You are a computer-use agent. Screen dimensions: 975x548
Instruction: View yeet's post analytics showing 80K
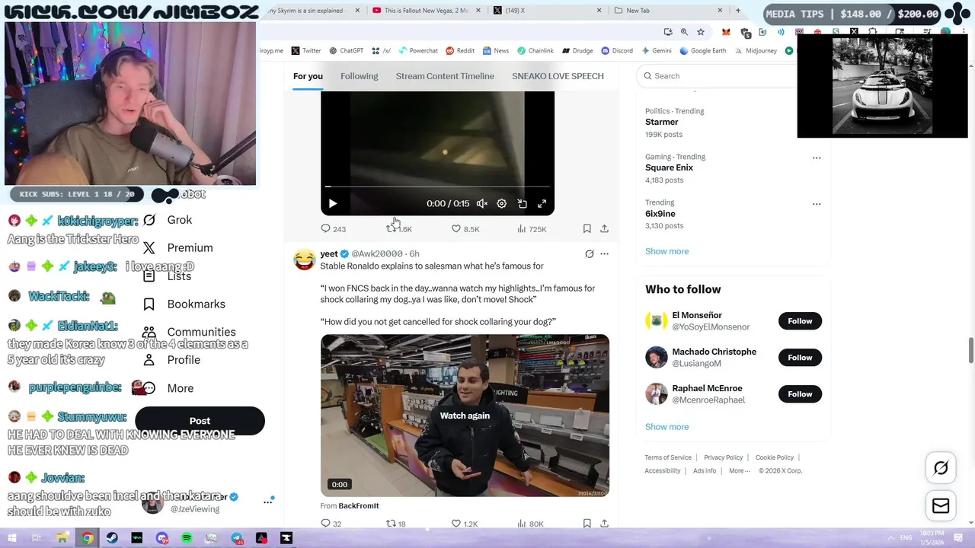(530, 524)
